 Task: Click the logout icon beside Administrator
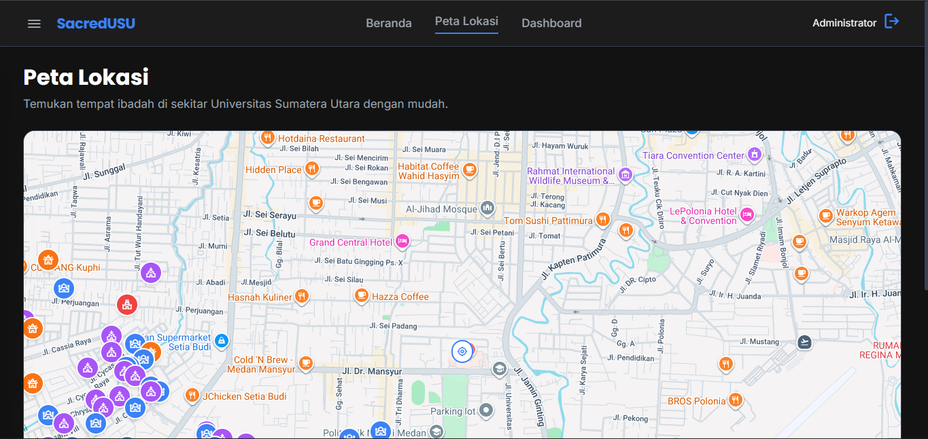click(892, 22)
